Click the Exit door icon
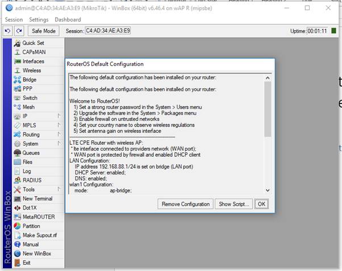This screenshot has width=342, height=271. coord(17,263)
